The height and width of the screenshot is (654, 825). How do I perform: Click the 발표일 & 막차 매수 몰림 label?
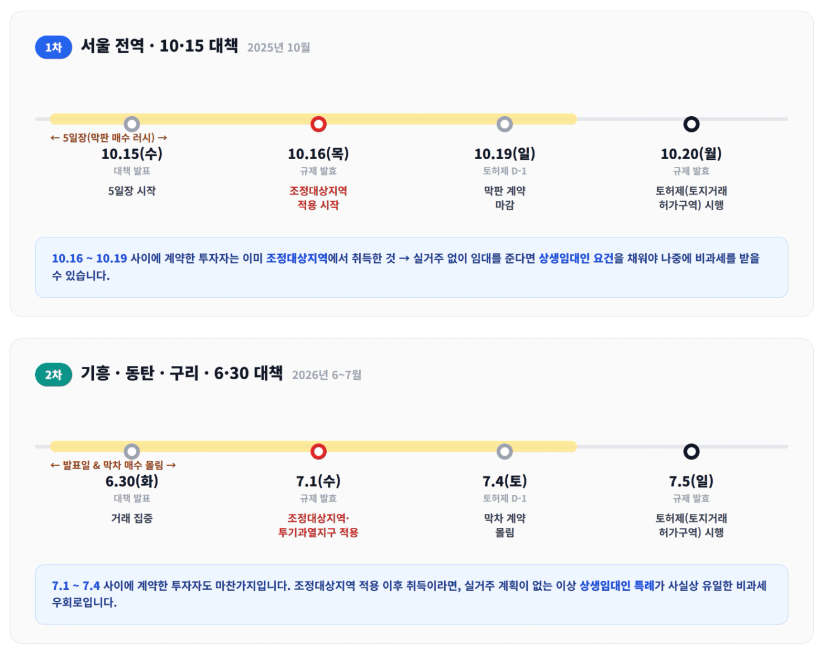pyautogui.click(x=113, y=465)
